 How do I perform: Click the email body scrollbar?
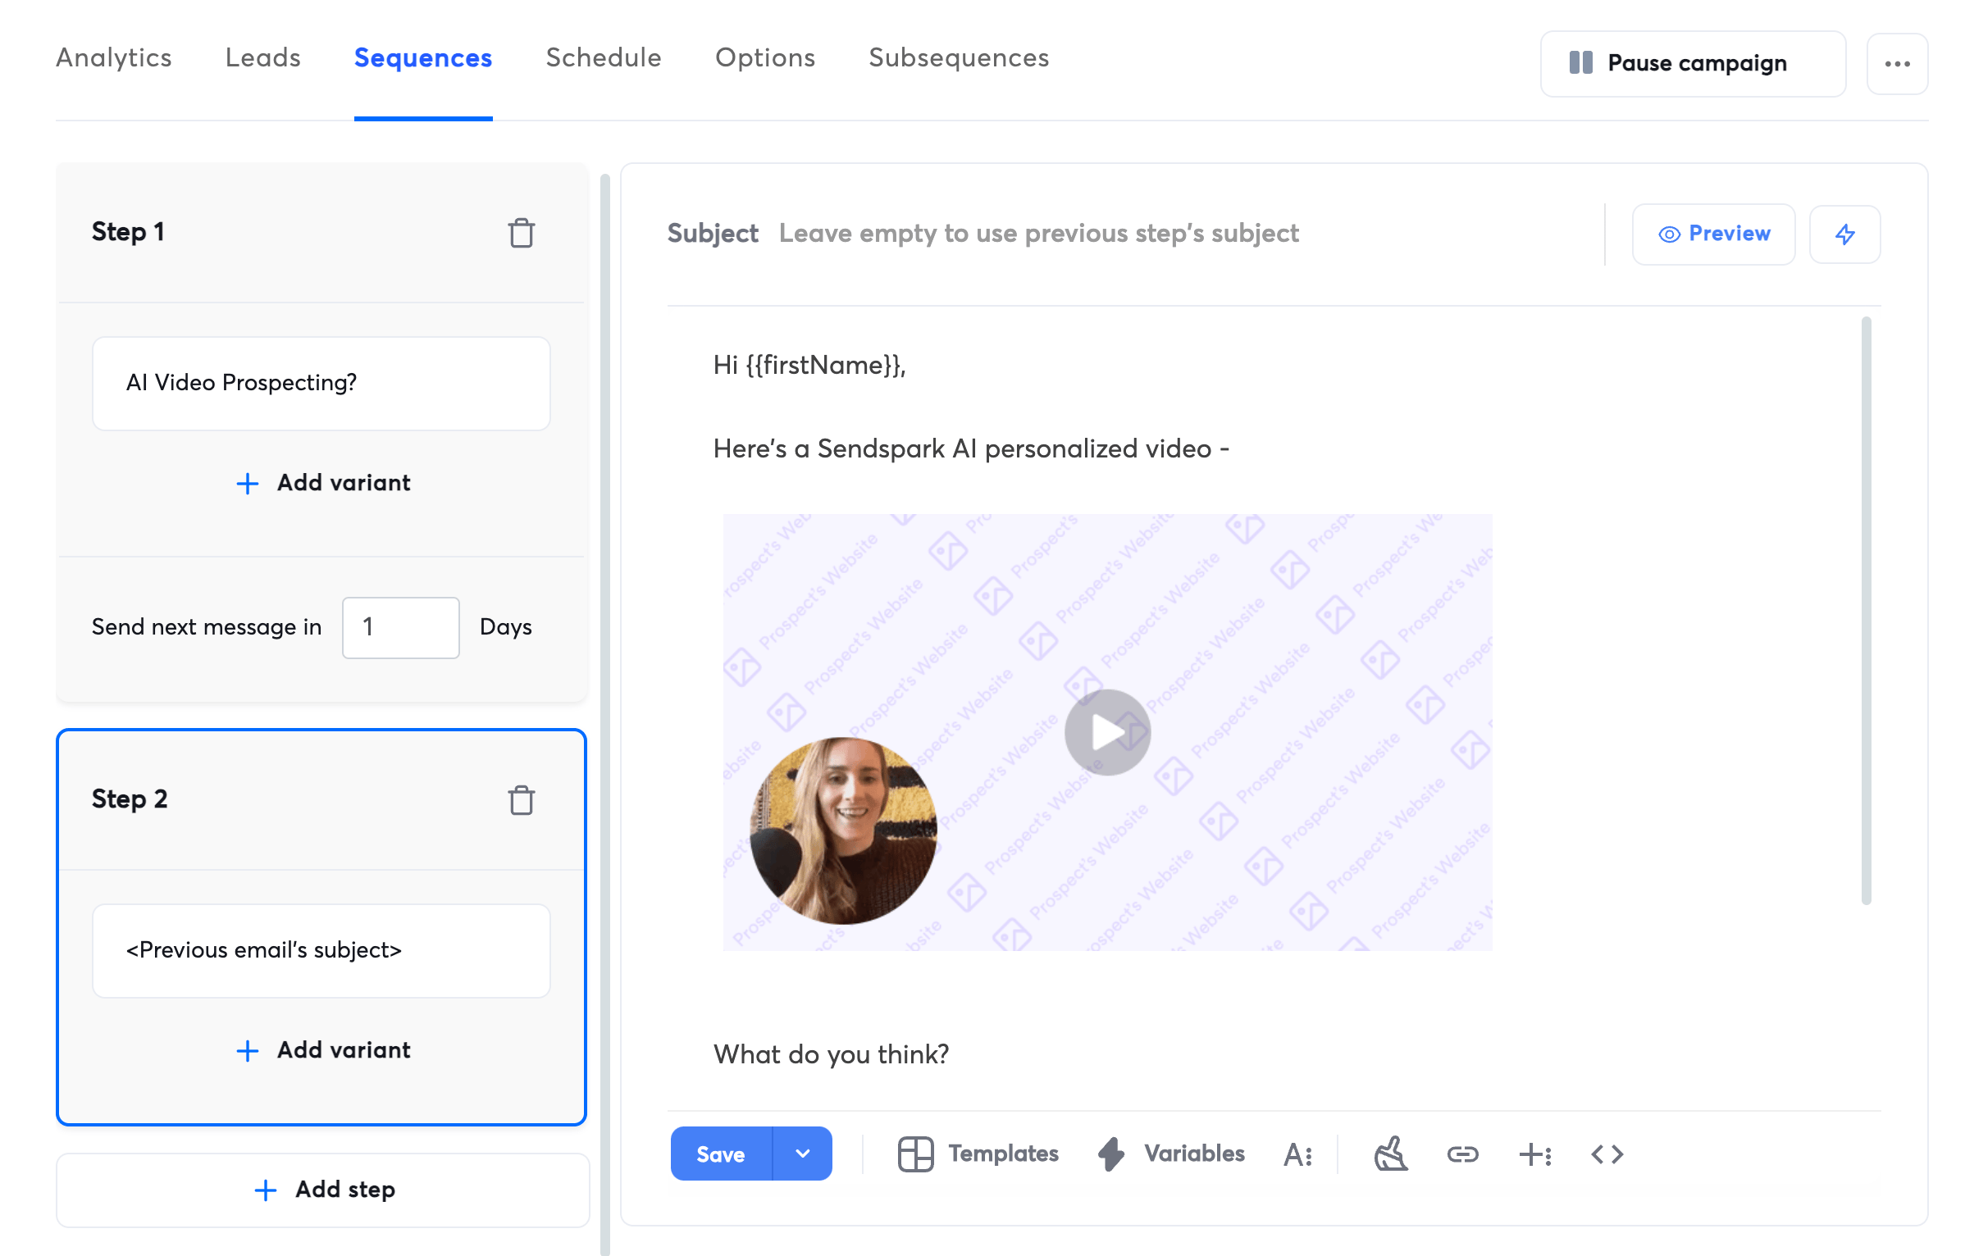[x=1866, y=611]
